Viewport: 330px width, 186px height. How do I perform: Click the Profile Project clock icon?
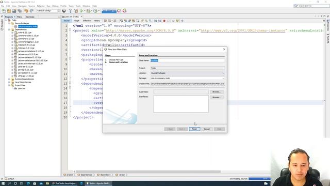tap(95, 11)
